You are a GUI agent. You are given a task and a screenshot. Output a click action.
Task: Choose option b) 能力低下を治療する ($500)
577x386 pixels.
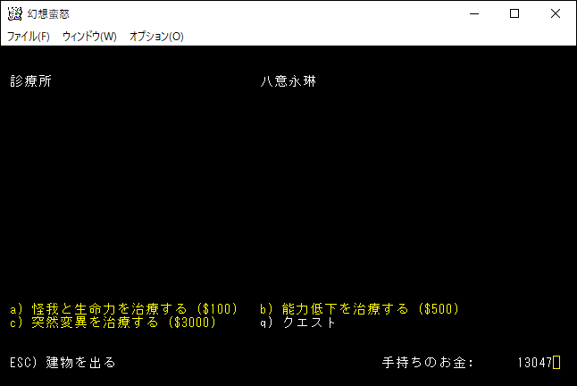359,309
